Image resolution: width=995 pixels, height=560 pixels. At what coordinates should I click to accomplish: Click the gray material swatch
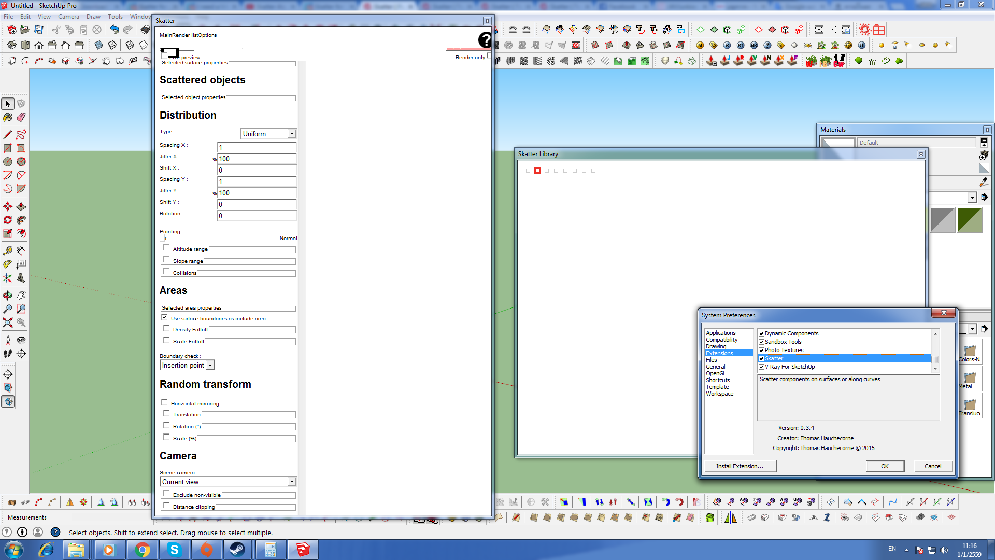click(943, 220)
